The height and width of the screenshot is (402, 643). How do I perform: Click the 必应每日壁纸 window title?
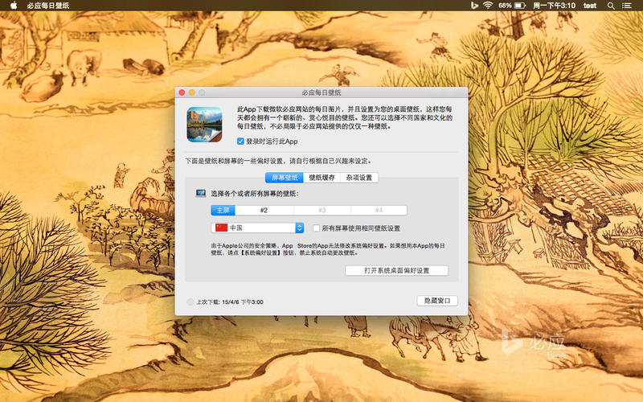click(321, 92)
